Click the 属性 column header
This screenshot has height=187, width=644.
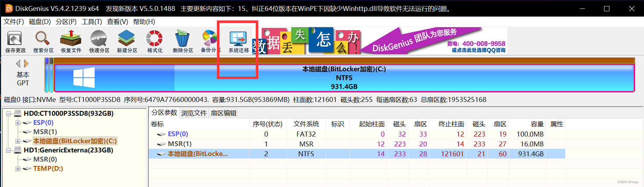556,124
